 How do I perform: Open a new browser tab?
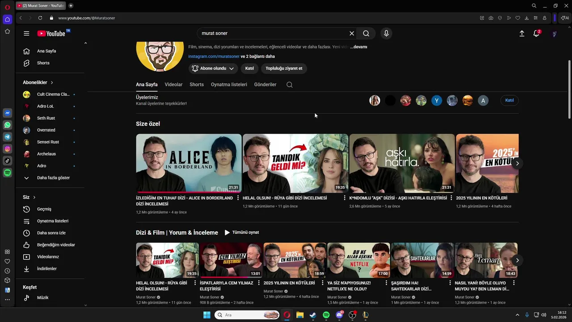tap(71, 6)
